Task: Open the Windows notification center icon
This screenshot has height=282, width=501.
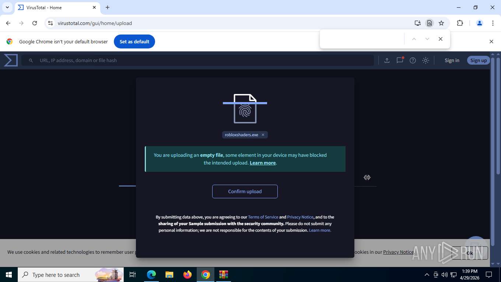Action: coord(489,275)
